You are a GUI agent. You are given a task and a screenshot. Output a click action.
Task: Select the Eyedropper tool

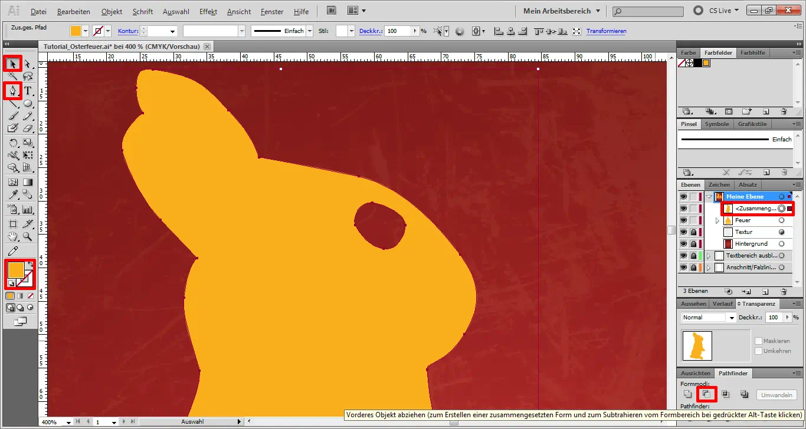pos(13,193)
